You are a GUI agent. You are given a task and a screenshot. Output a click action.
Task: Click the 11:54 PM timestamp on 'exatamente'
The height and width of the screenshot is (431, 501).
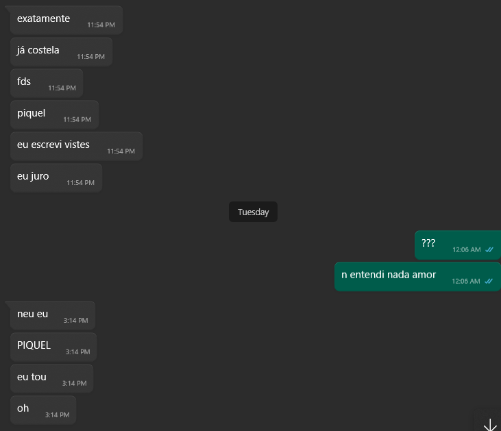[101, 25]
